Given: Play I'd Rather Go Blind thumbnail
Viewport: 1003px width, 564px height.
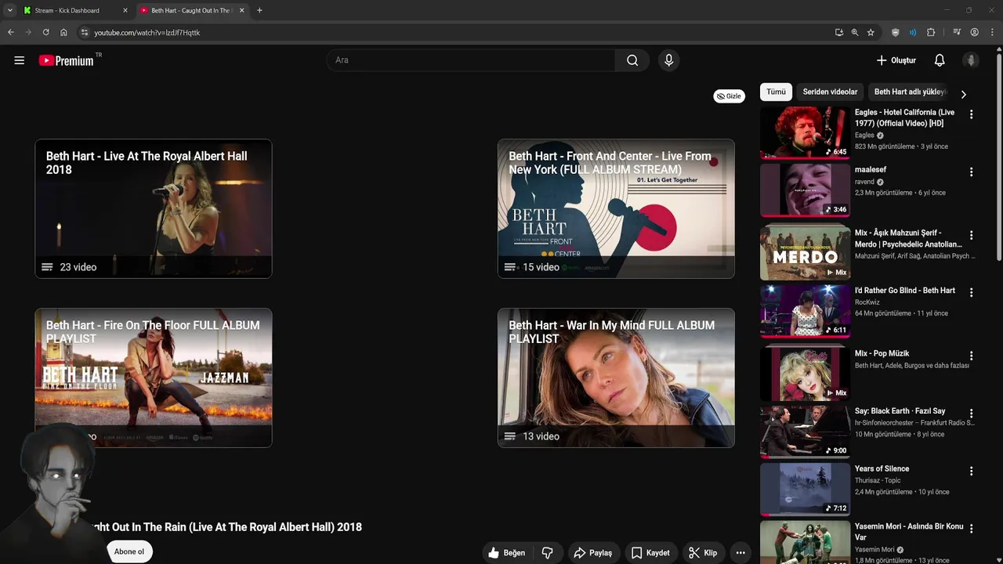Looking at the screenshot, I should (x=805, y=311).
